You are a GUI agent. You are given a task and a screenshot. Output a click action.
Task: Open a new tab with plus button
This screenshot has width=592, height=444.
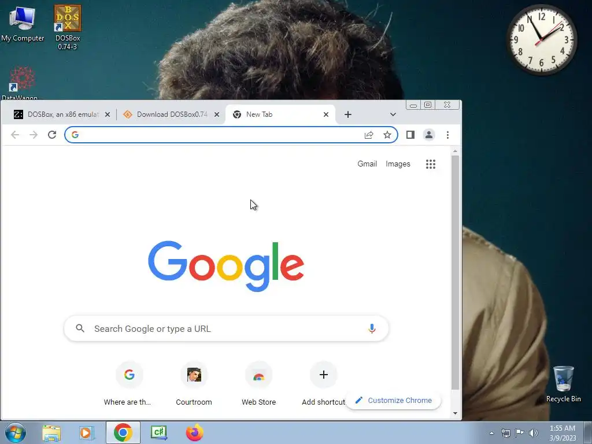[348, 114]
